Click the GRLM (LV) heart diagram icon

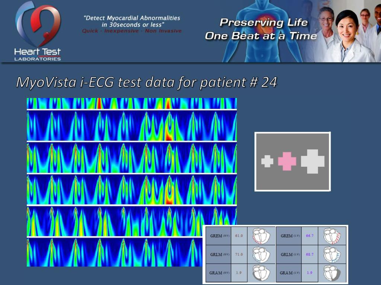coord(332,254)
